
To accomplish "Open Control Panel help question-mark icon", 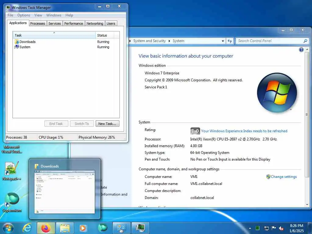I will click(x=301, y=50).
